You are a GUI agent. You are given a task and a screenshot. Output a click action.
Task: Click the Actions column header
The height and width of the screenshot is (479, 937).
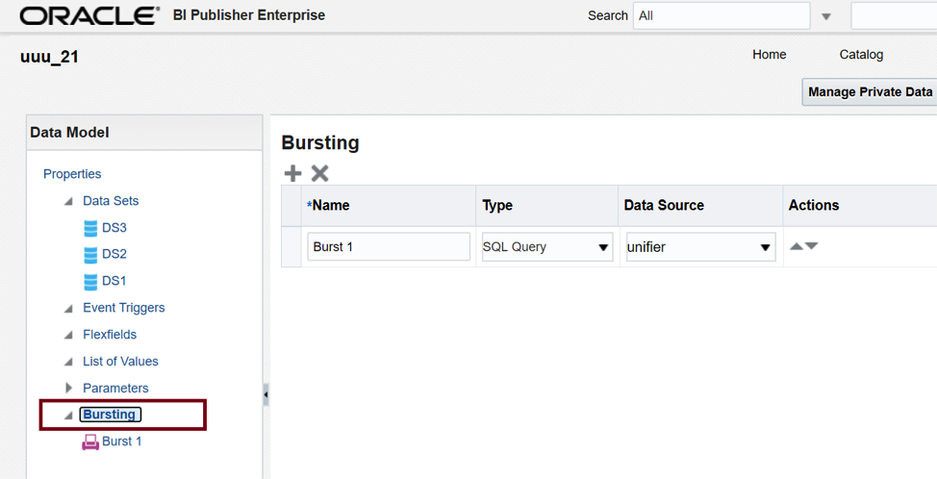pos(860,206)
